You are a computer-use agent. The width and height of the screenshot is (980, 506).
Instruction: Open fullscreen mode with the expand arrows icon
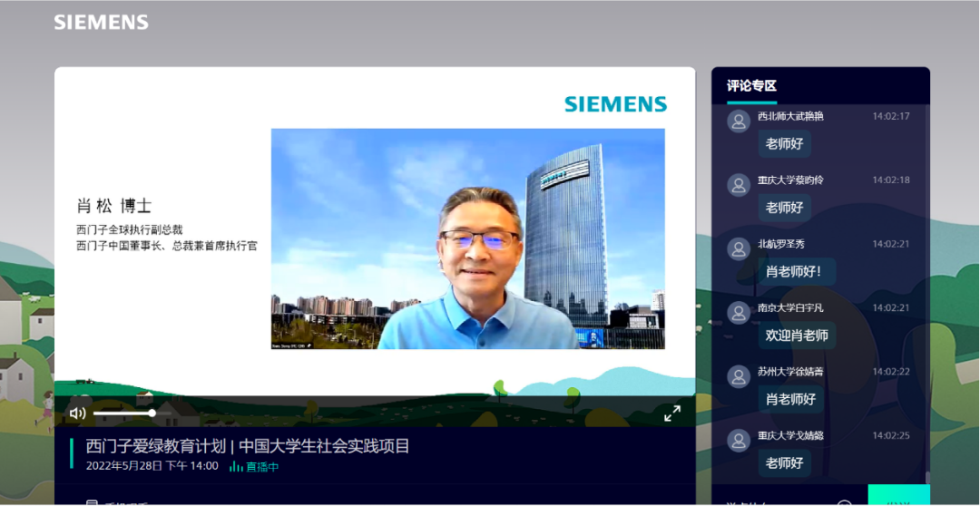[671, 413]
